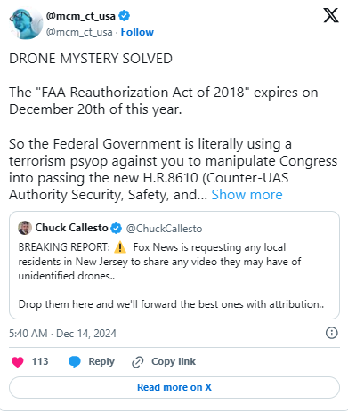Open the 5:40 AM Dec 14 timestamp
This screenshot has height=412, width=348.
coord(62,334)
